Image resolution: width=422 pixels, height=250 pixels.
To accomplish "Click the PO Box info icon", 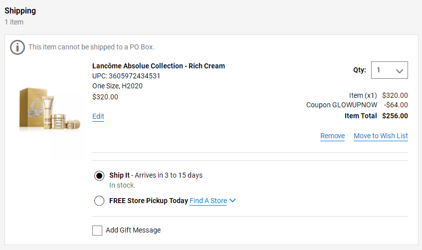I will 17,47.
